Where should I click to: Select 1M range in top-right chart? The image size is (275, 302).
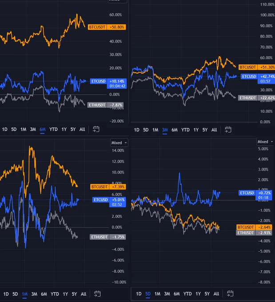point(155,130)
